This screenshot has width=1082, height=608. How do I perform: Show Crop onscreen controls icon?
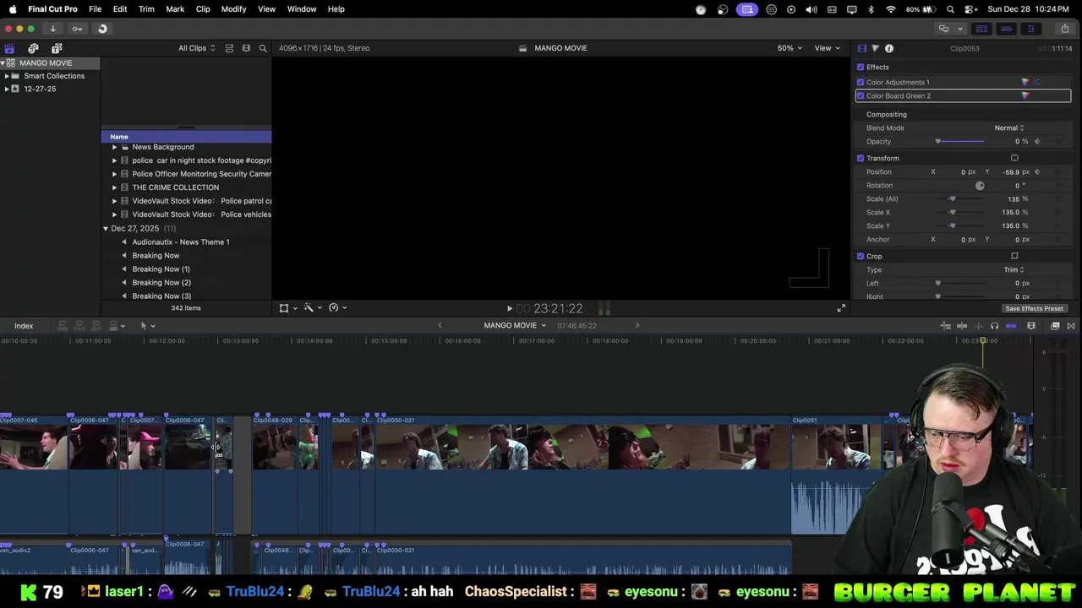pos(1014,256)
